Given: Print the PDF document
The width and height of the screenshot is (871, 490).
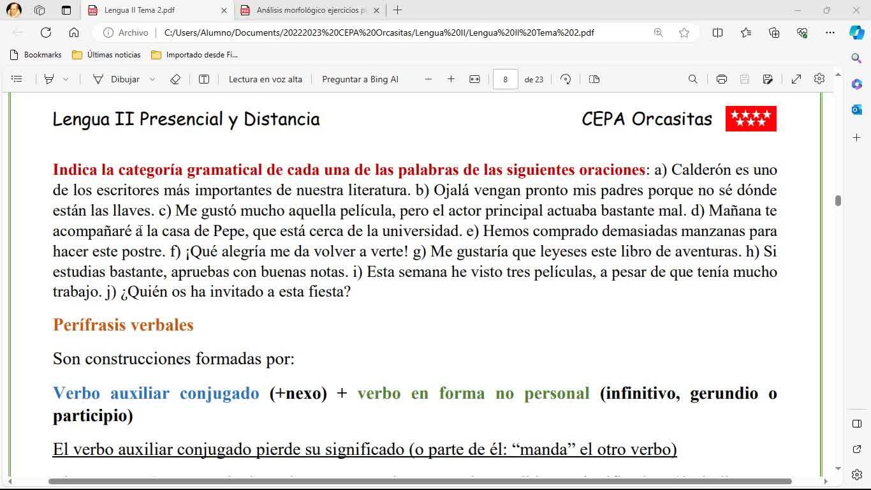Looking at the screenshot, I should (x=722, y=79).
